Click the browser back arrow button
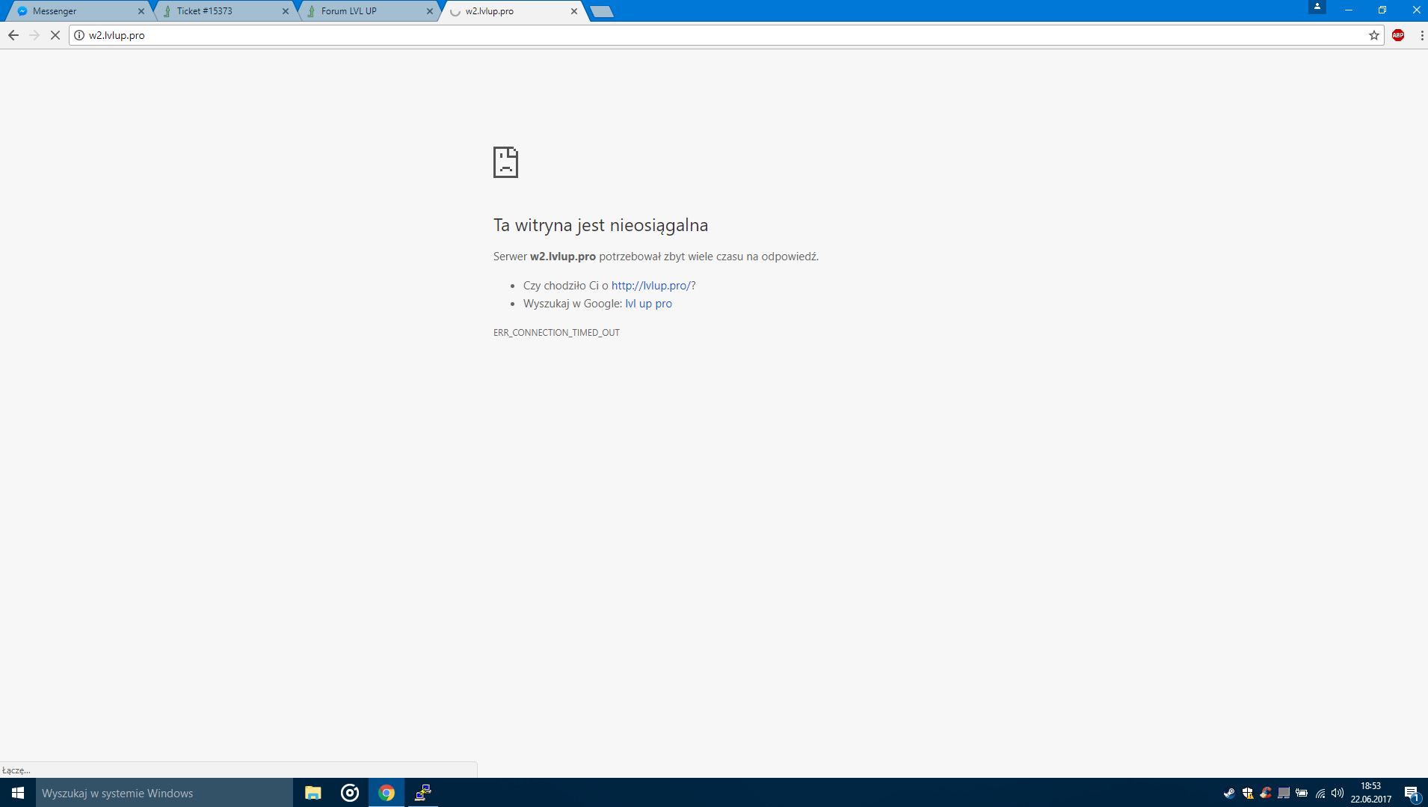This screenshot has height=807, width=1428. tap(13, 35)
